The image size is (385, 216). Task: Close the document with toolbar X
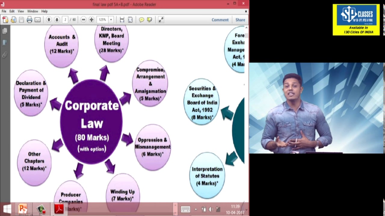point(246,11)
